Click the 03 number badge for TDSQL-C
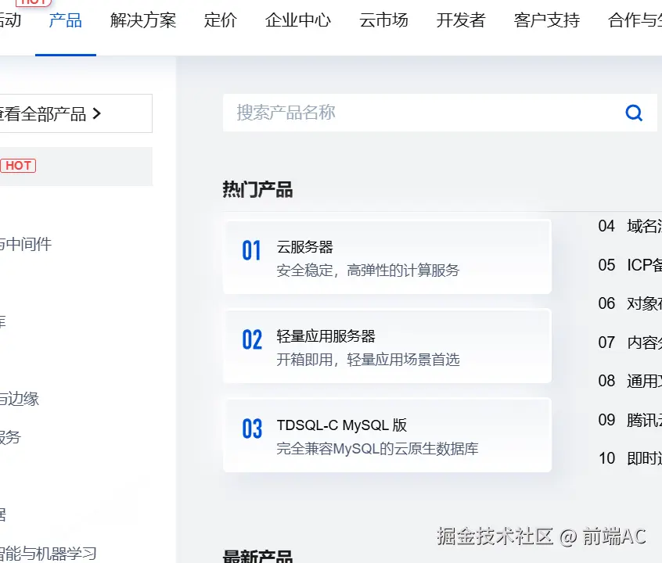 (251, 429)
